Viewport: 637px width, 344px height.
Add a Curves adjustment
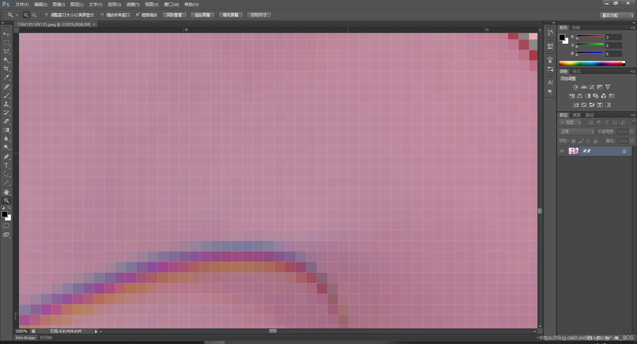click(x=592, y=87)
